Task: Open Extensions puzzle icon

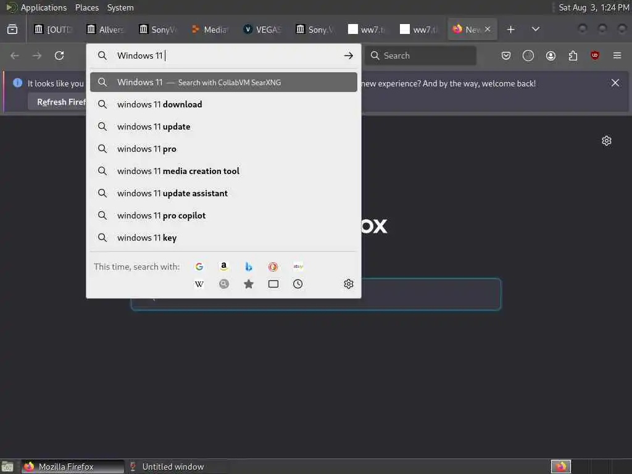Action: (x=573, y=56)
